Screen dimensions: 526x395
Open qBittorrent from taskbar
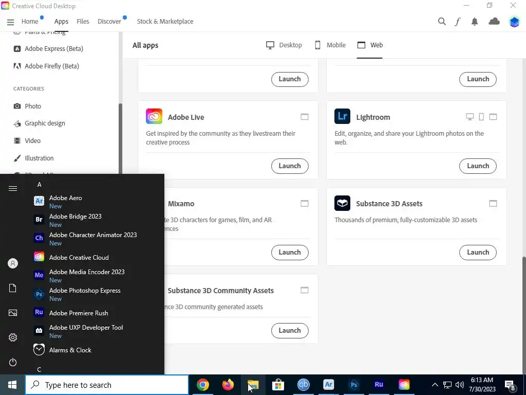303,385
